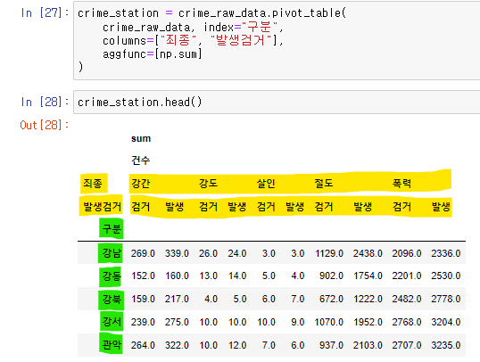Click the 2707.0 cell in 관악 row
The image size is (480, 362).
(407, 345)
